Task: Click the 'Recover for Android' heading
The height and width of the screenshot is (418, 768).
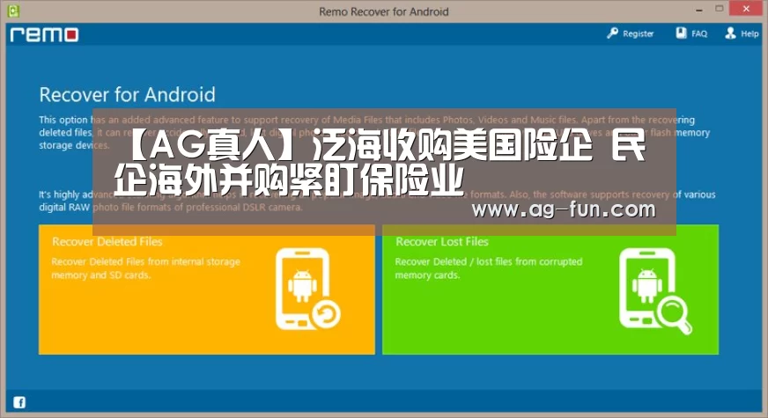Action: pyautogui.click(x=128, y=94)
